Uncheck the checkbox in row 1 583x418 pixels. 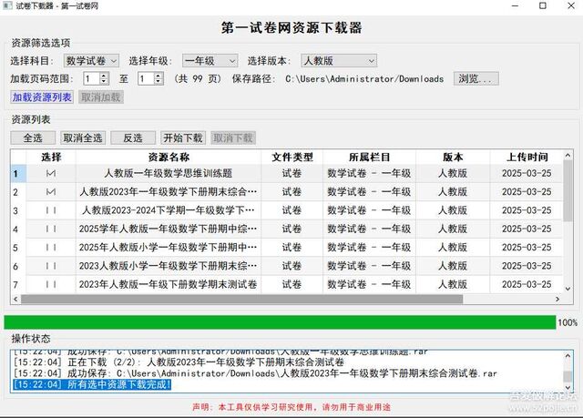coord(51,173)
